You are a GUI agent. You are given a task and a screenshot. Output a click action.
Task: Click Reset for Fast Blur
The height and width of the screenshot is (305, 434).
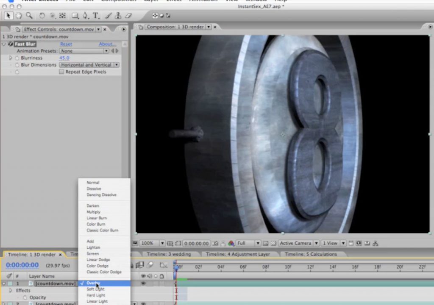pyautogui.click(x=66, y=44)
